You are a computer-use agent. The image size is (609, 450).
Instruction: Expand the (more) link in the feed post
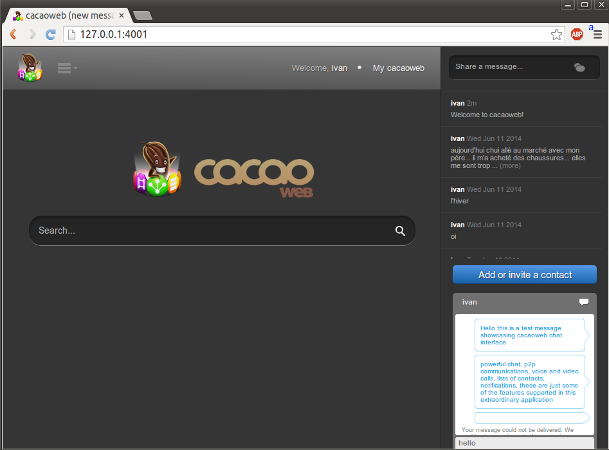pos(510,165)
